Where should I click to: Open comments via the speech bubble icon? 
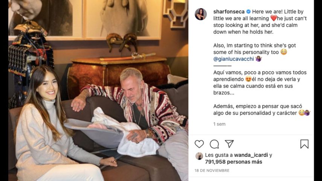click(214, 144)
